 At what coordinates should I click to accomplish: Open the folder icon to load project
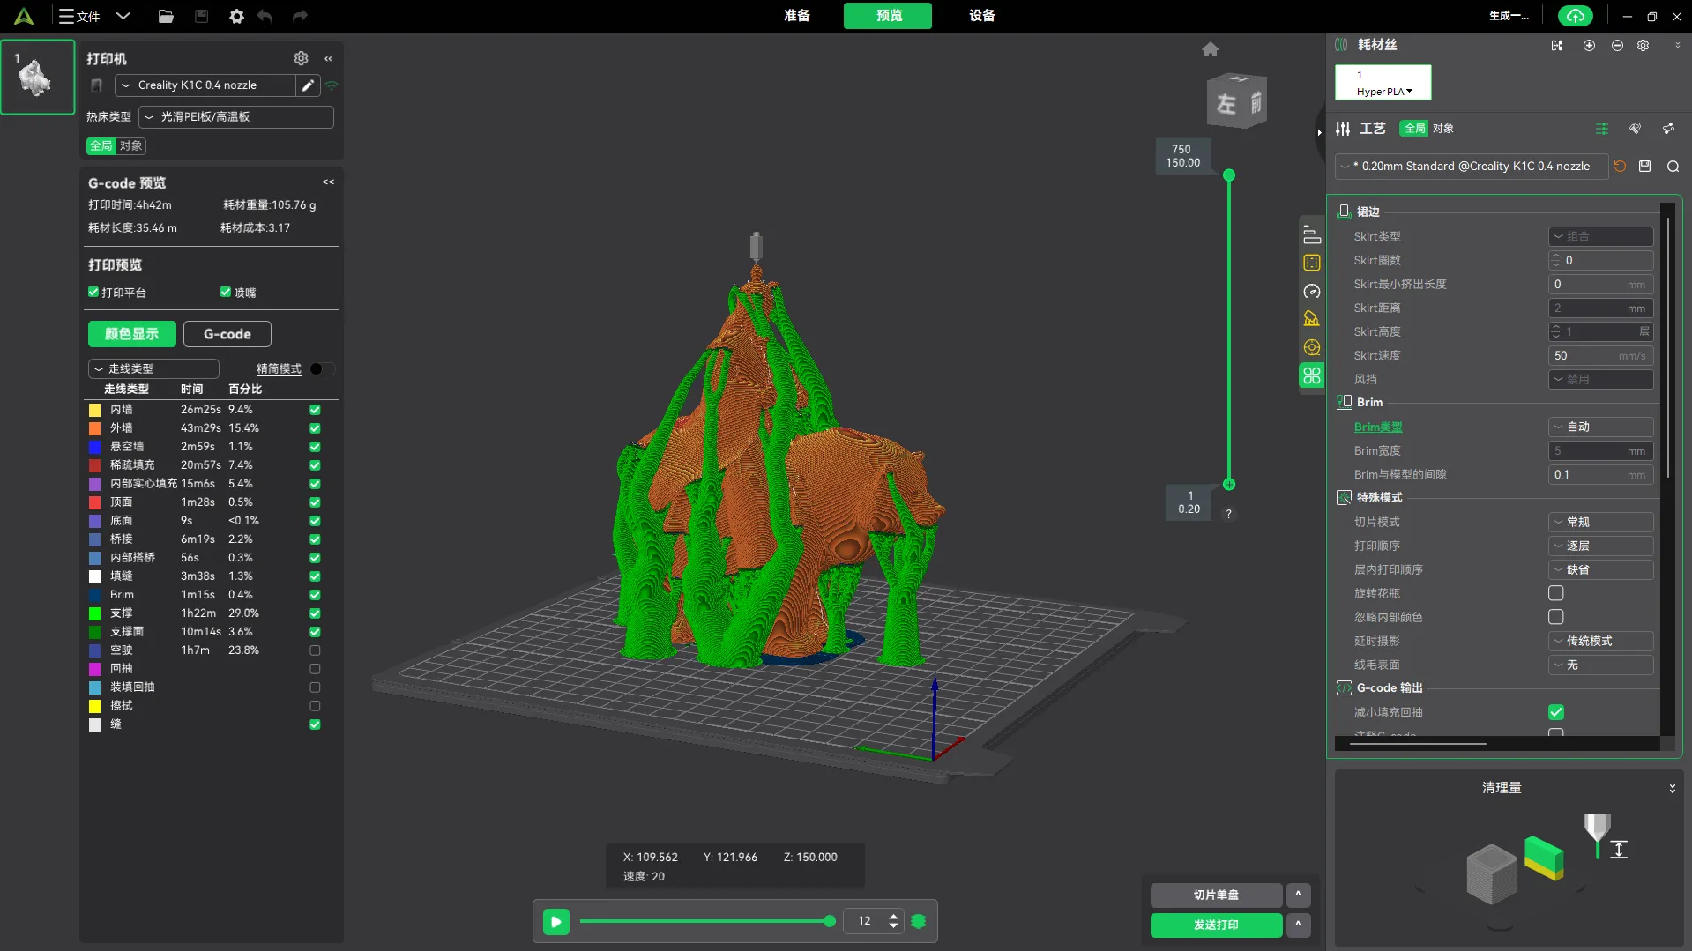click(x=166, y=16)
